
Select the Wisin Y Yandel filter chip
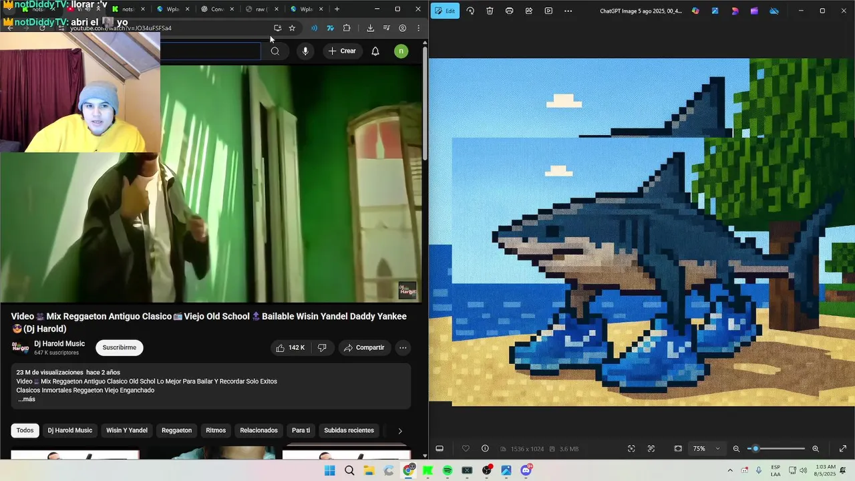tap(127, 430)
